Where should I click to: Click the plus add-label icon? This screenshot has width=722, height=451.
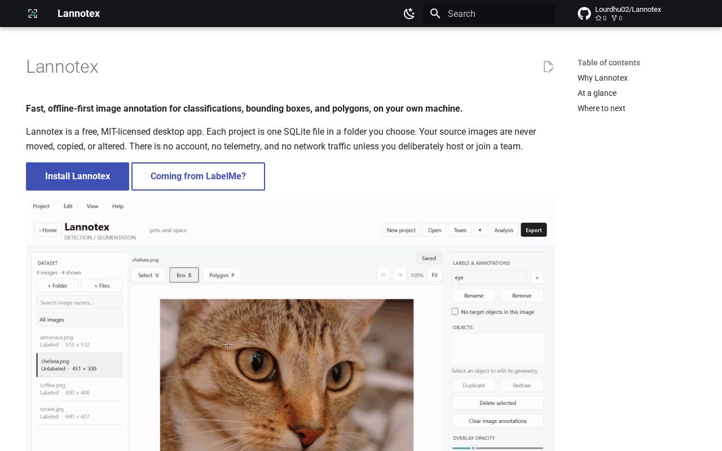(x=537, y=277)
